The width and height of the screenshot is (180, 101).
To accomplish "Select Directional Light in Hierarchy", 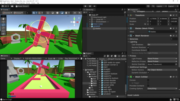I will (100, 17).
